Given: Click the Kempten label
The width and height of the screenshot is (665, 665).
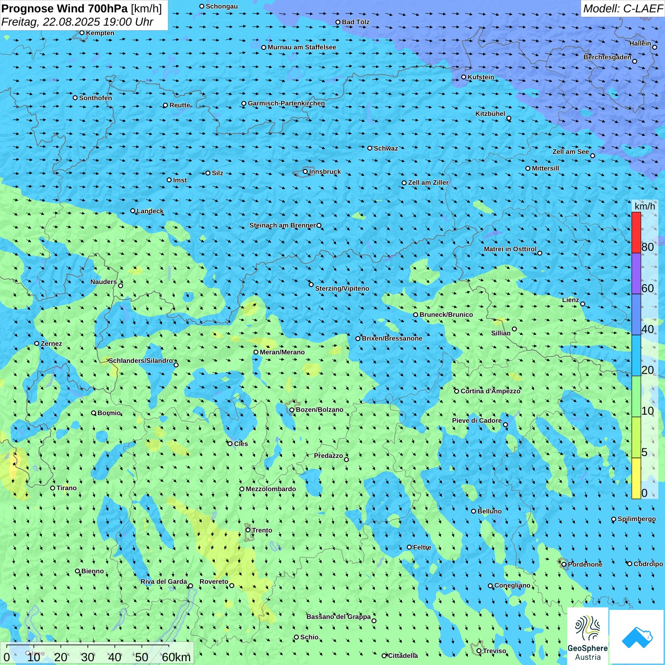Looking at the screenshot, I should point(100,33).
